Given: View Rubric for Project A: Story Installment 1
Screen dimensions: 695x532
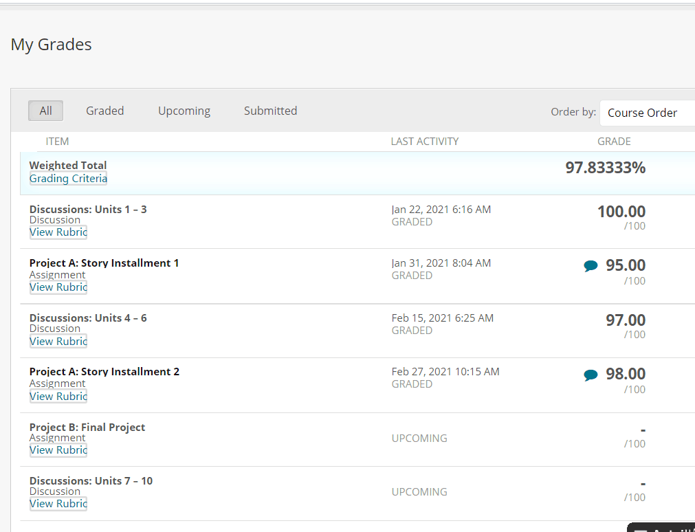Looking at the screenshot, I should pyautogui.click(x=58, y=287).
